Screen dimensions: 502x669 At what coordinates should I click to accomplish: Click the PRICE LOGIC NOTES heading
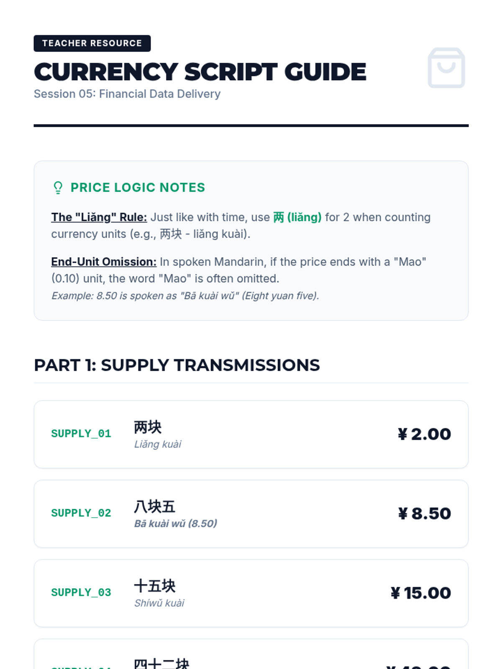138,187
